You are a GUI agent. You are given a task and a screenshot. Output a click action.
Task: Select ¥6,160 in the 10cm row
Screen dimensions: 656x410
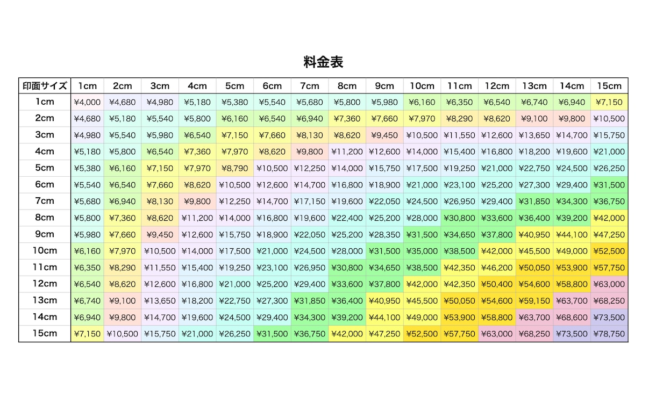coord(87,251)
